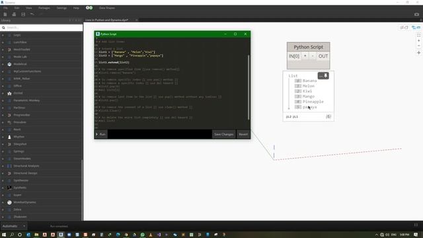Expand the Structural Design library category

click(3, 173)
